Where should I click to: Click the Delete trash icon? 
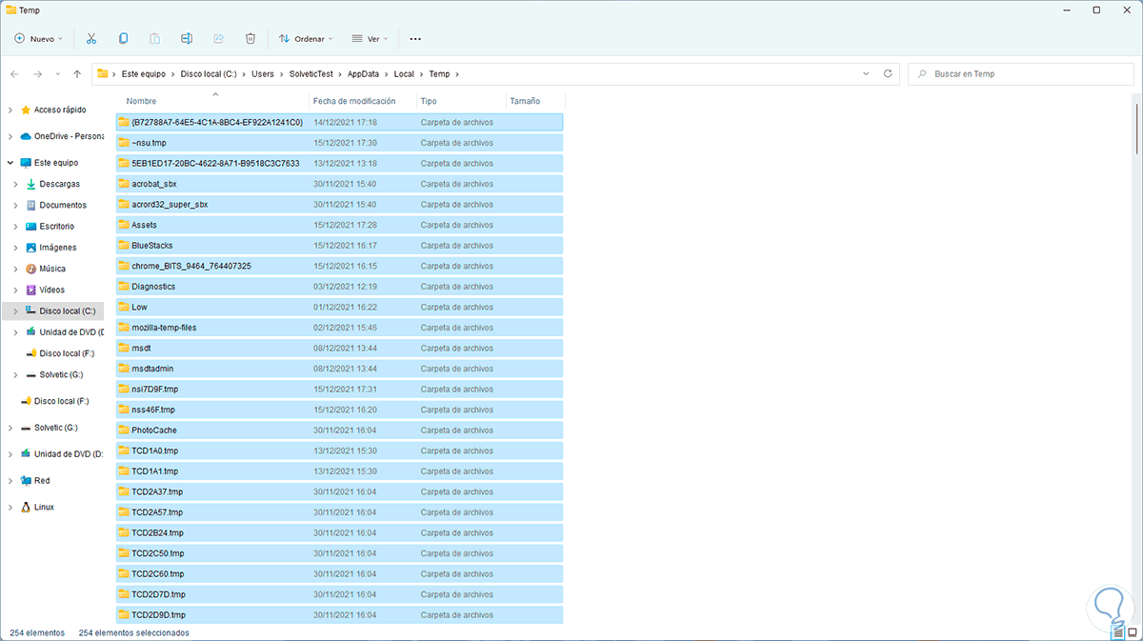tap(251, 39)
